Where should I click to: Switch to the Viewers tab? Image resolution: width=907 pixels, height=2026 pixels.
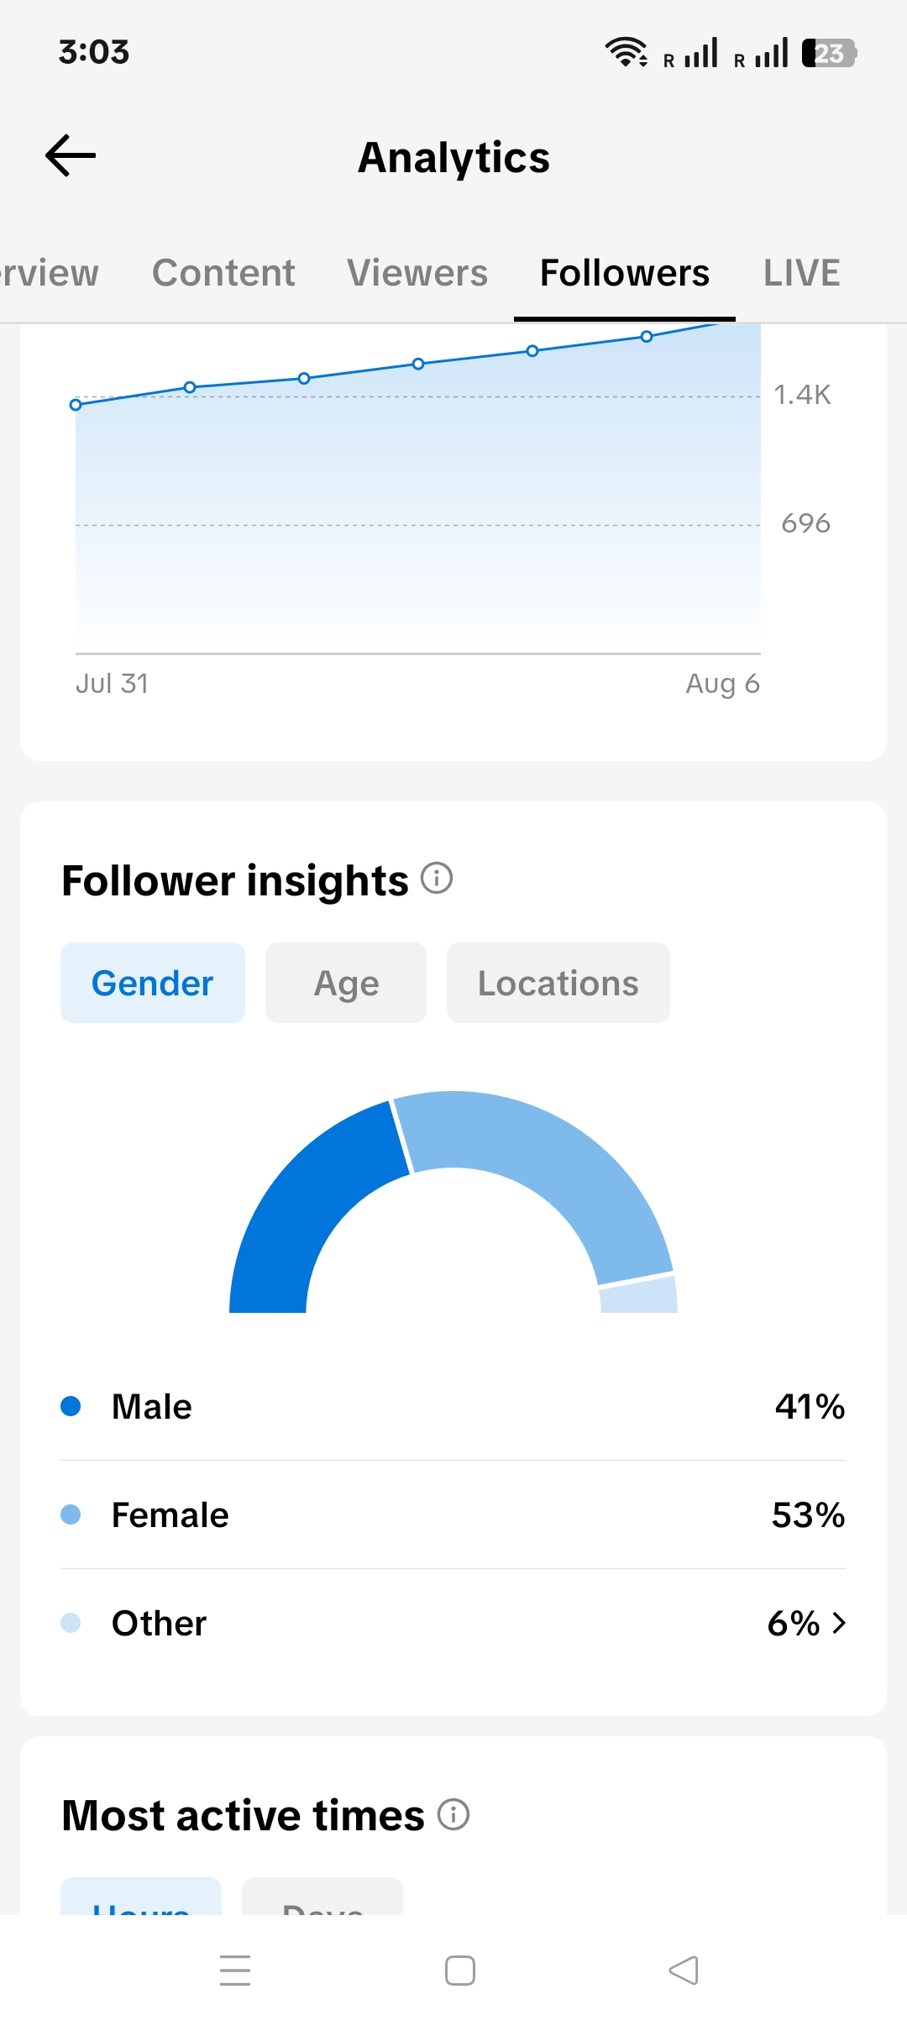pos(417,273)
